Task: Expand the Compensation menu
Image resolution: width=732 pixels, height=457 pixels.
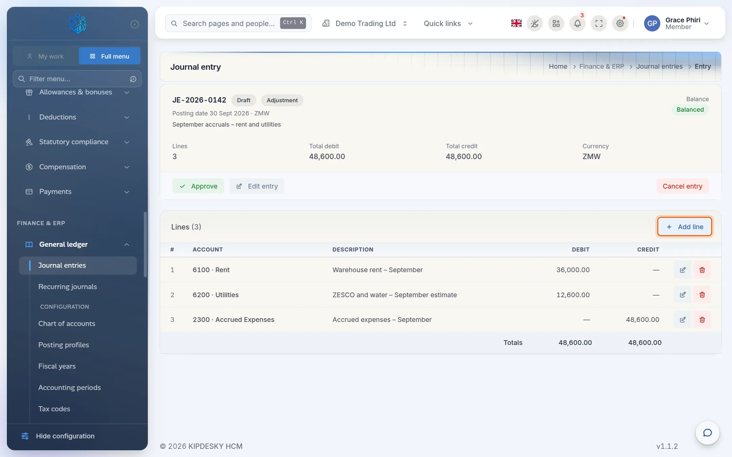Action: 77,167
